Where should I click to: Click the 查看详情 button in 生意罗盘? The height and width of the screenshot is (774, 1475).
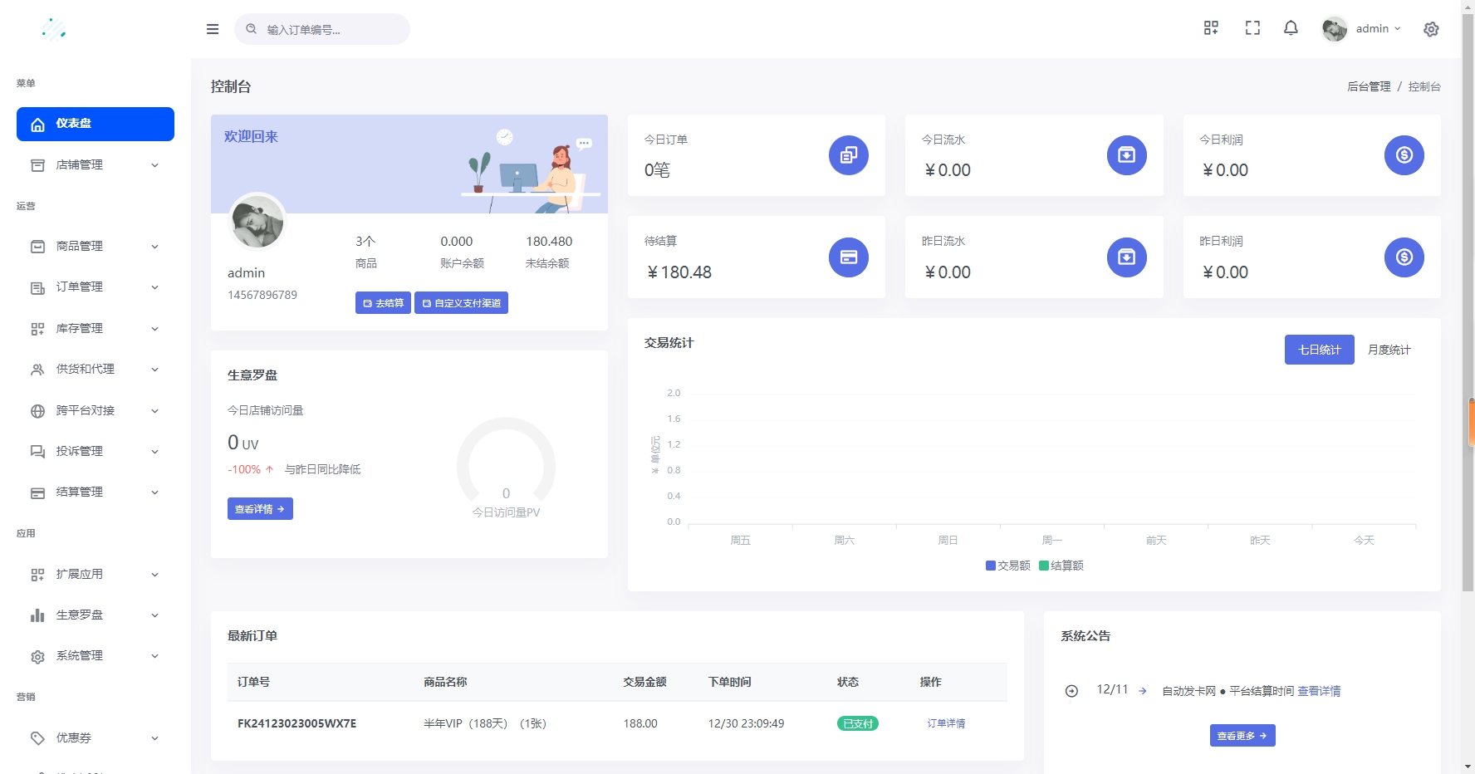(x=260, y=509)
